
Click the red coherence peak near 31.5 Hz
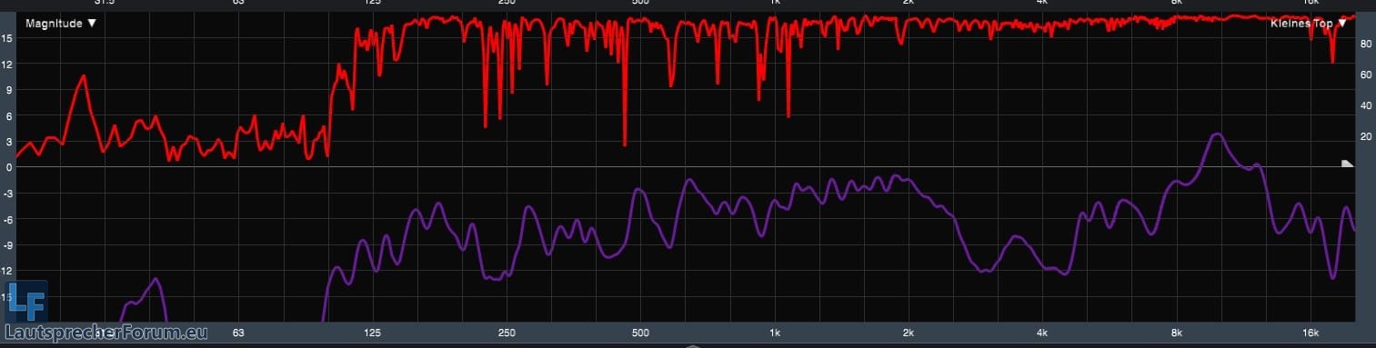click(x=84, y=77)
